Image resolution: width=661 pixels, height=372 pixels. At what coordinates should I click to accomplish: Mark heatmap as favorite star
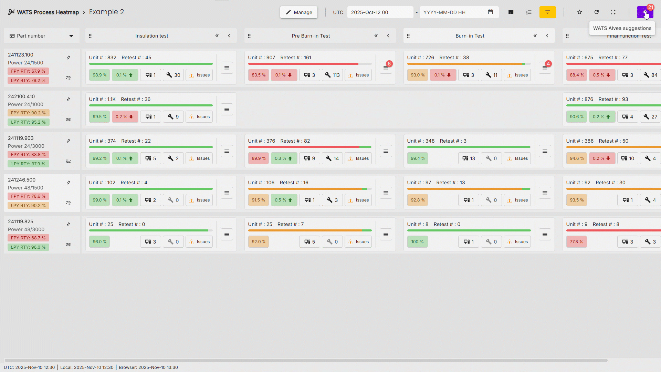click(x=580, y=12)
